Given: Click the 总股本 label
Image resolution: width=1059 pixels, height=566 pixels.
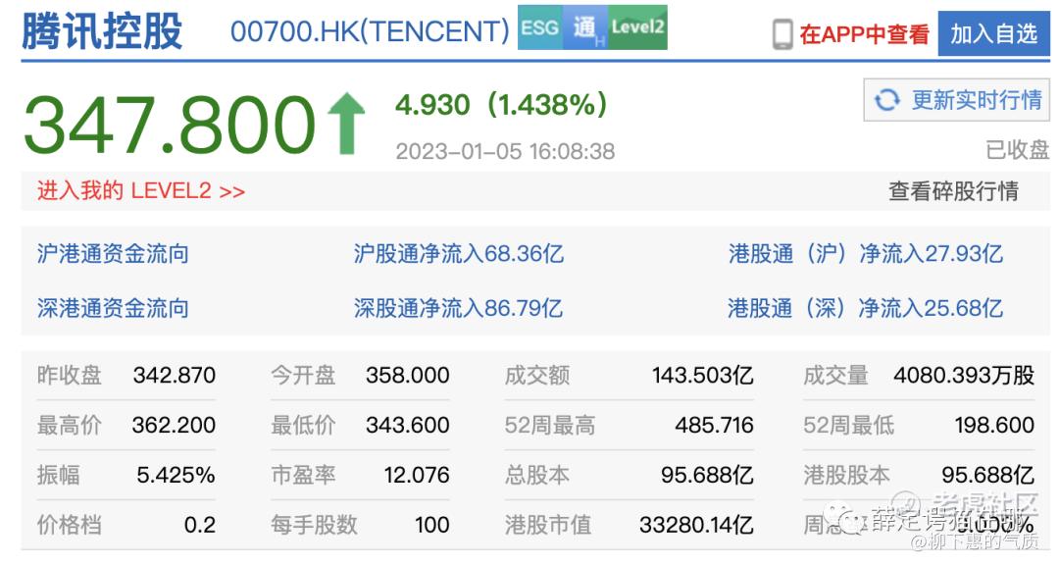Looking at the screenshot, I should pyautogui.click(x=537, y=475).
